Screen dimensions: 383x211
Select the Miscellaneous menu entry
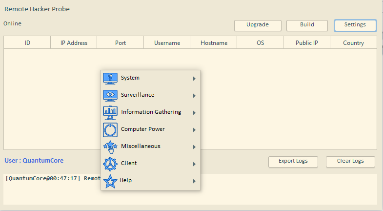click(x=141, y=146)
